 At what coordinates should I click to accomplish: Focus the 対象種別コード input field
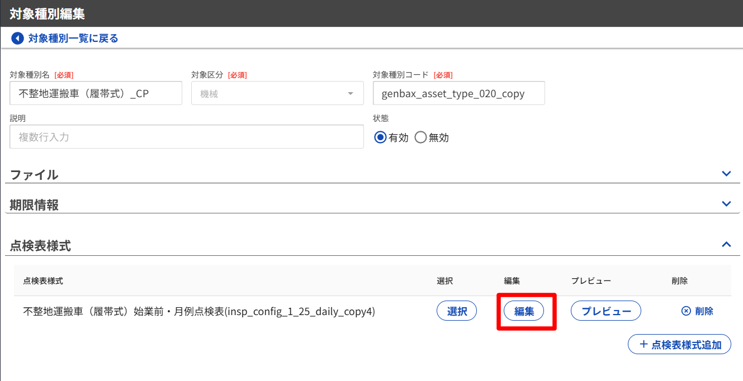click(x=458, y=93)
